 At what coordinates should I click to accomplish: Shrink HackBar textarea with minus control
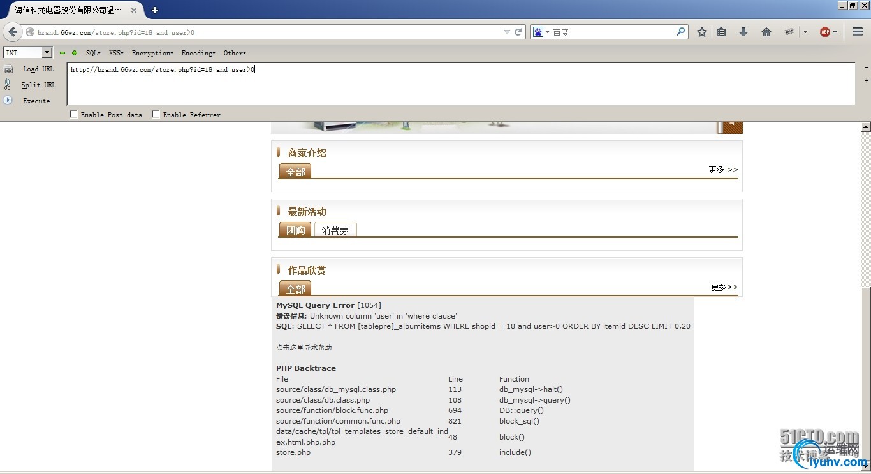866,68
